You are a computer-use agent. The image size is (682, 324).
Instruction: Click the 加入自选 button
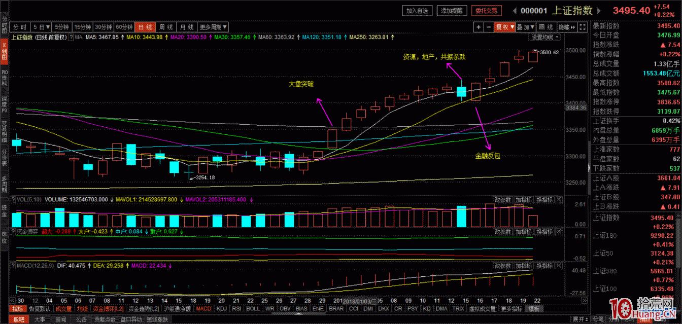[x=418, y=11]
